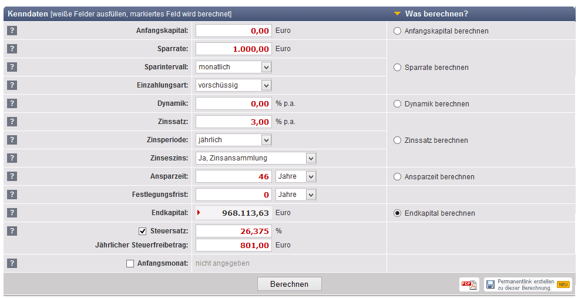Viewport: 578px width, 298px height.
Task: Click the PDF export icon
Action: point(469,284)
